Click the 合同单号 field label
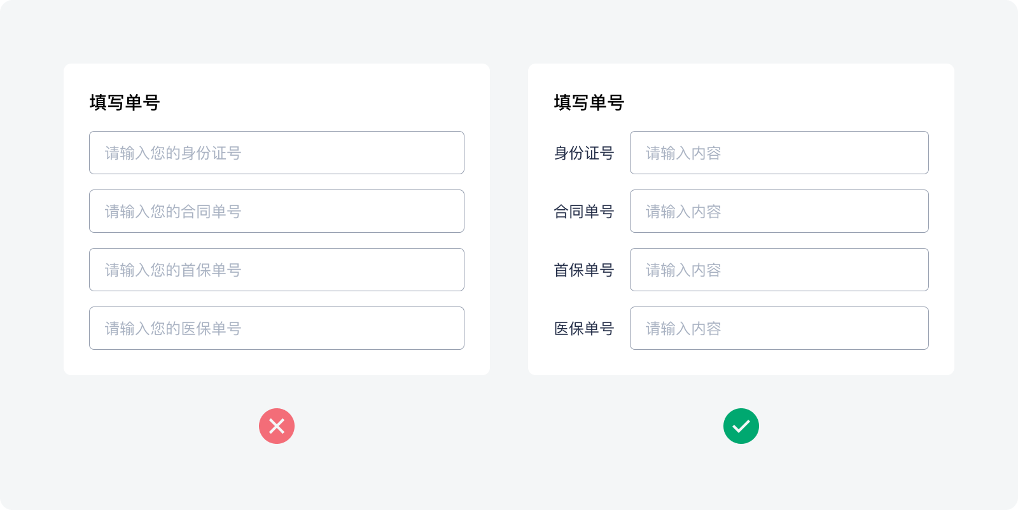The height and width of the screenshot is (510, 1018). (583, 212)
